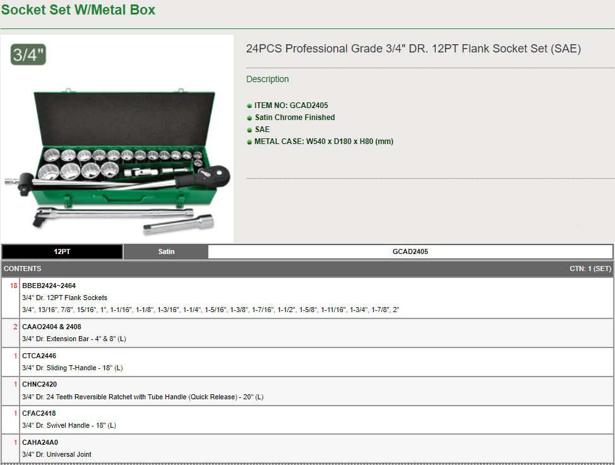The image size is (615, 465).
Task: Click the 3/4" drive size badge icon
Action: pos(28,54)
